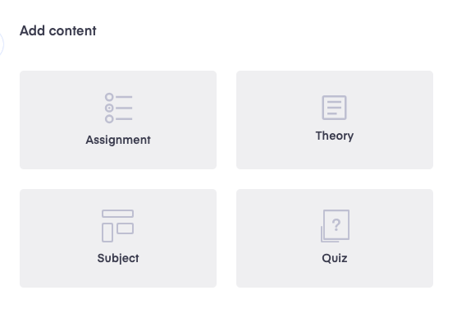
Task: Choose the Quiz text label
Action: click(x=335, y=258)
